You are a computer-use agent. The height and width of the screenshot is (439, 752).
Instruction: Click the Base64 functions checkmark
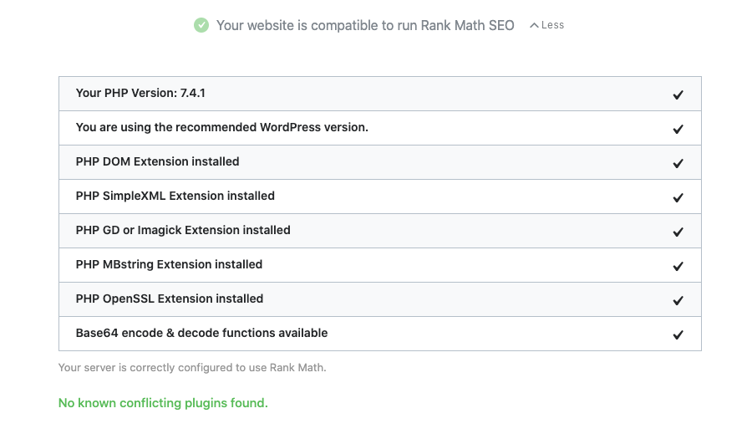tap(678, 335)
